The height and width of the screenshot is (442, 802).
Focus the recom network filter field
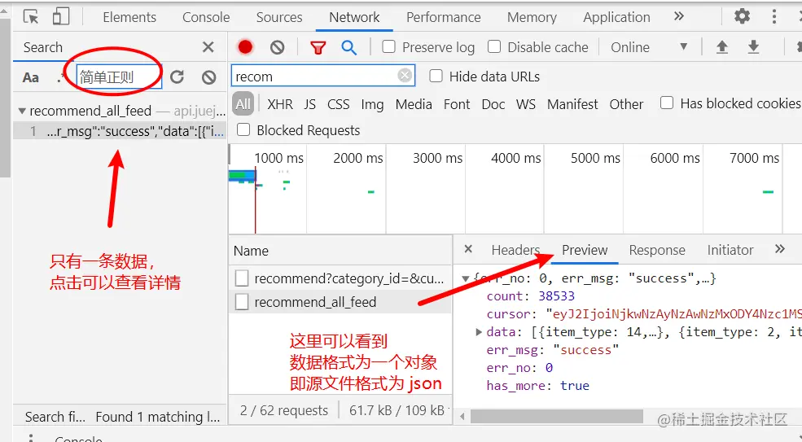click(x=322, y=77)
